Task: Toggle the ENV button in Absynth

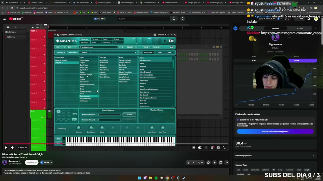Action: point(74,114)
